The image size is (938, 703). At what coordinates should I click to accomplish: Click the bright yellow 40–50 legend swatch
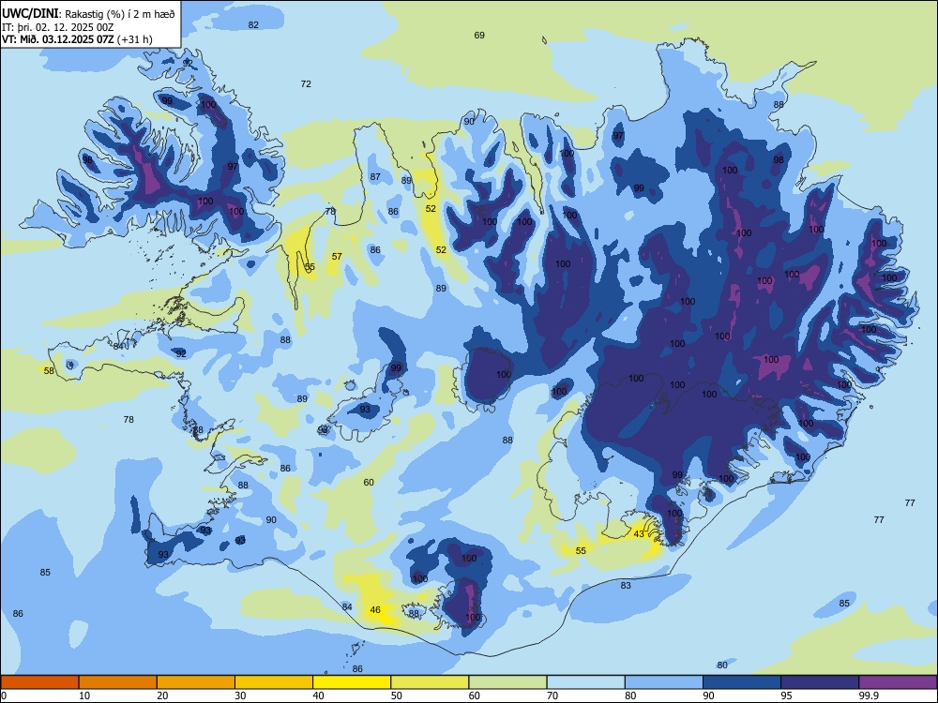click(352, 682)
